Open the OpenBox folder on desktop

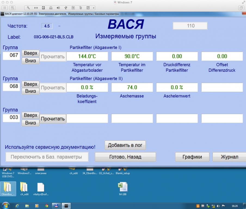8,189
